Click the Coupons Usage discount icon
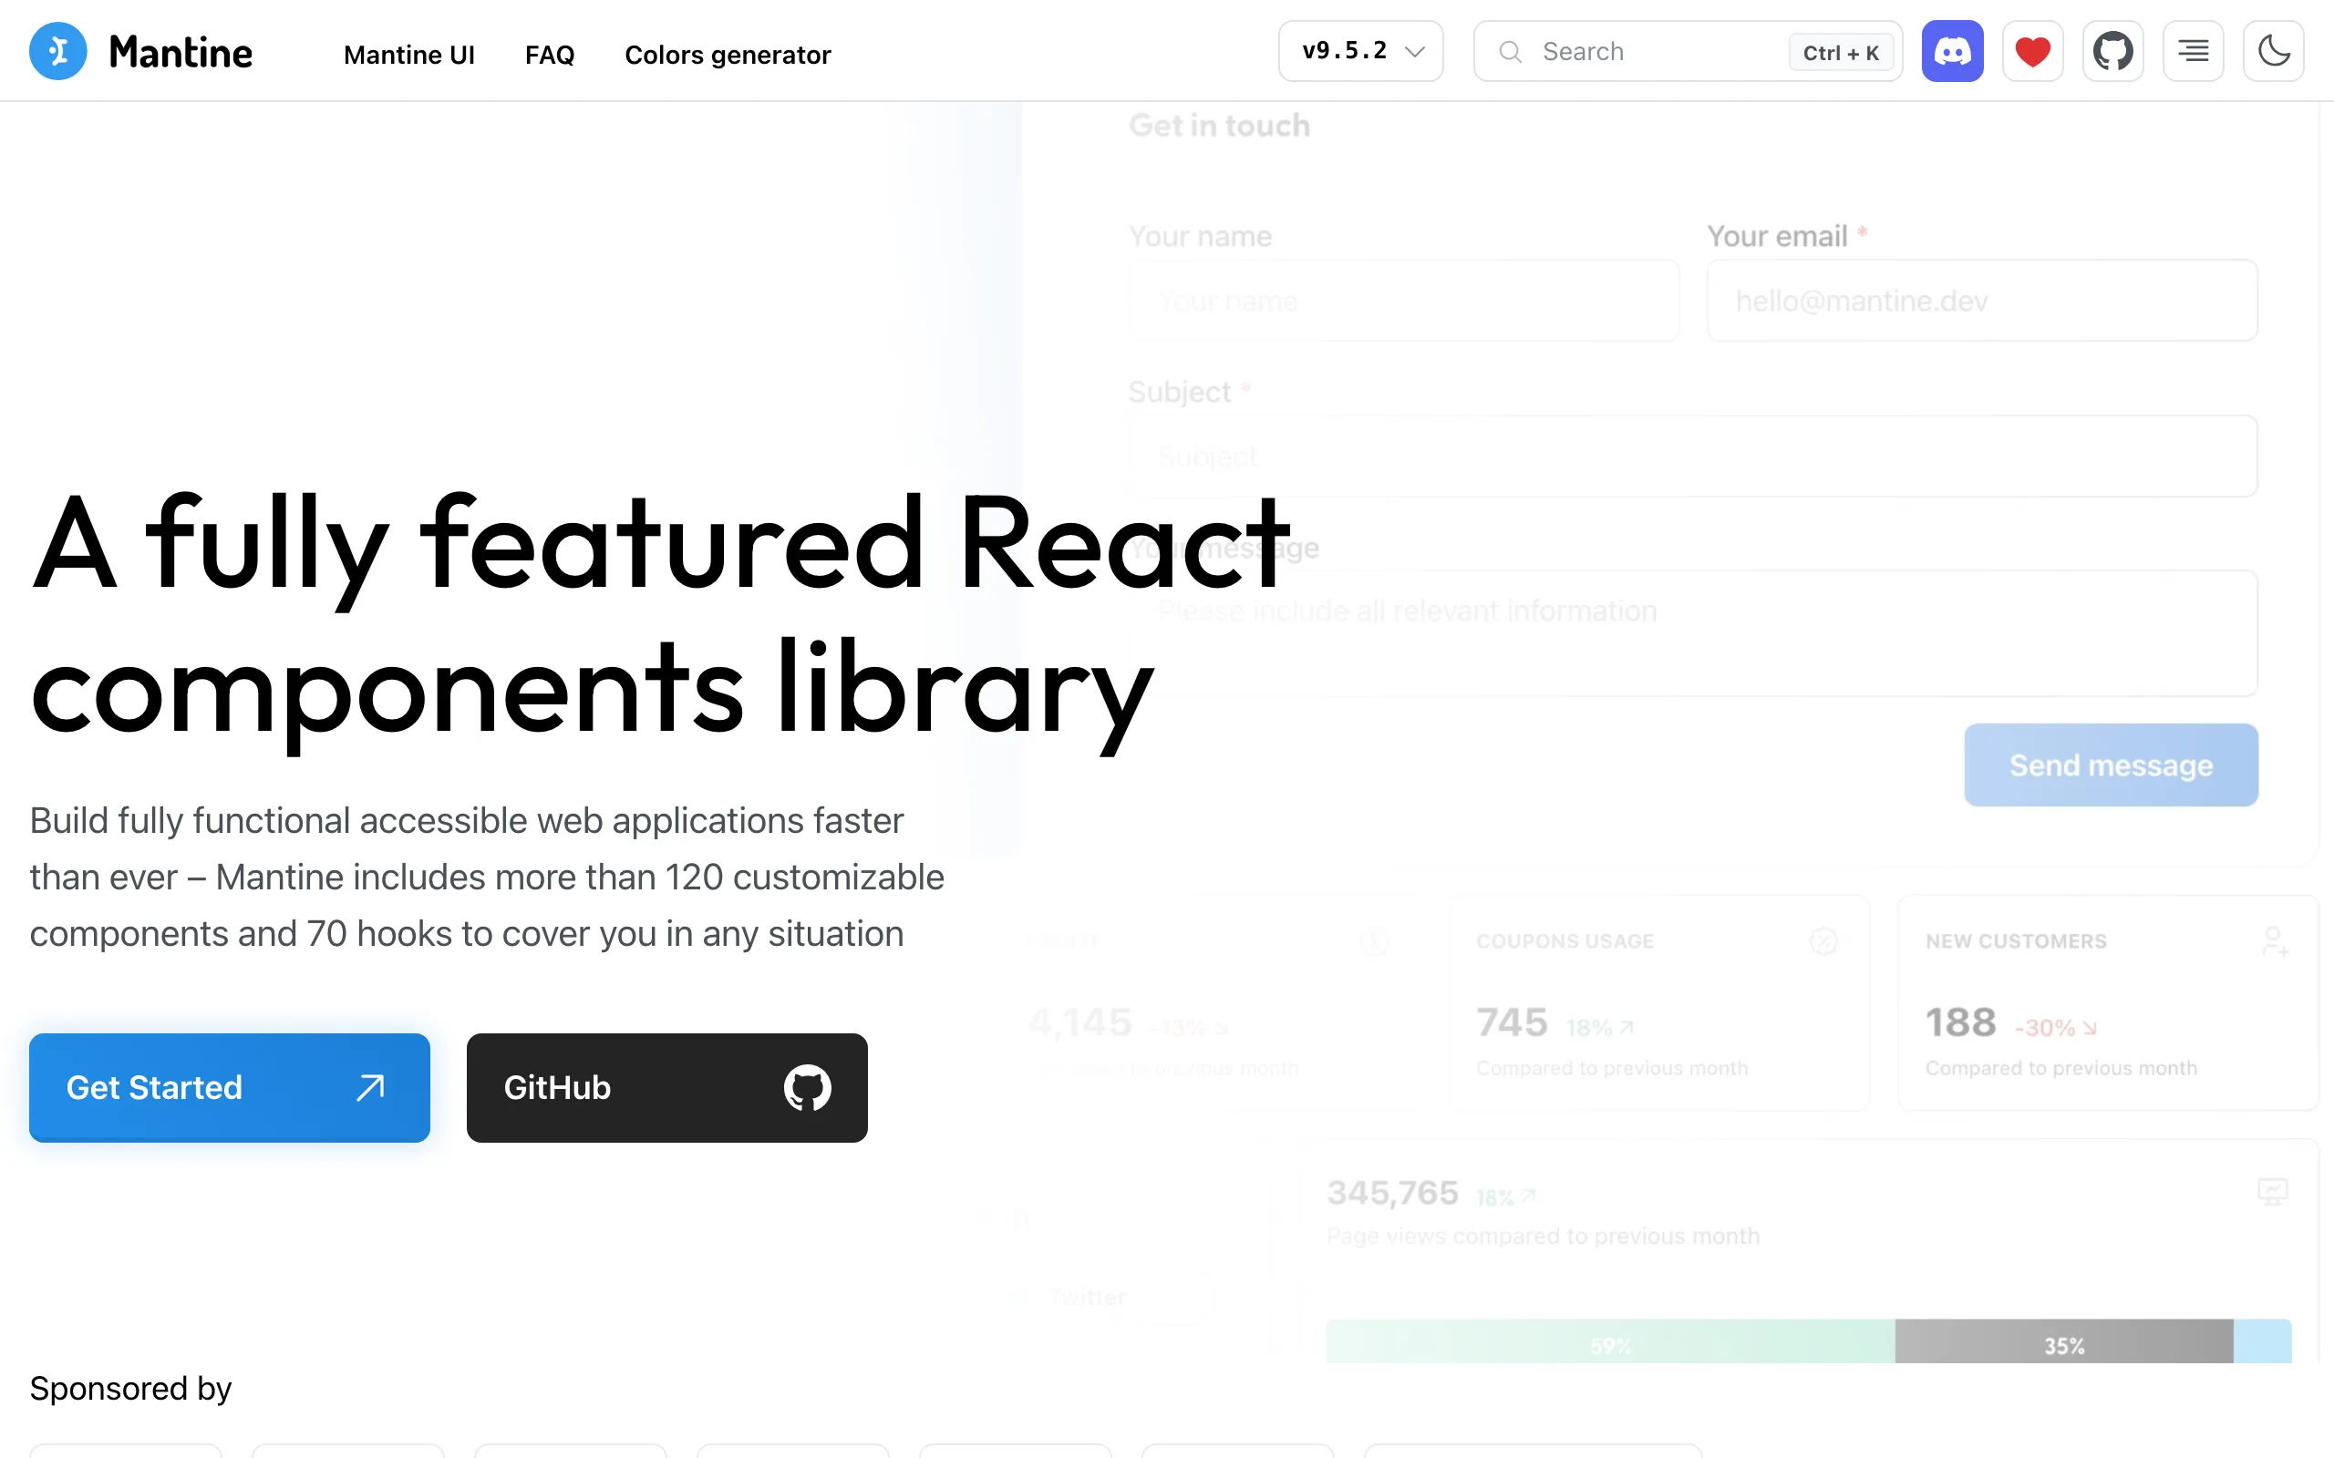The image size is (2334, 1458). (x=1823, y=941)
